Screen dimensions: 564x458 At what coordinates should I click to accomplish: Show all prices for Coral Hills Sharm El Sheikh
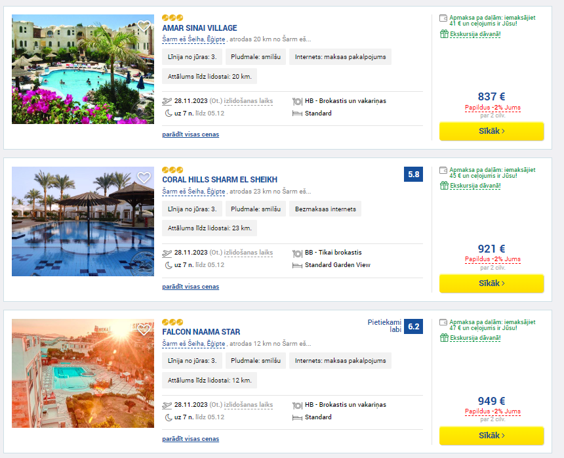point(191,286)
